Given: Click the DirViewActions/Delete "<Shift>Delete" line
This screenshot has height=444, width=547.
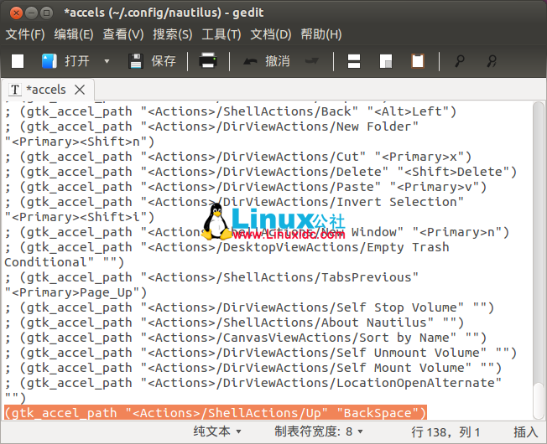Looking at the screenshot, I should click(261, 172).
